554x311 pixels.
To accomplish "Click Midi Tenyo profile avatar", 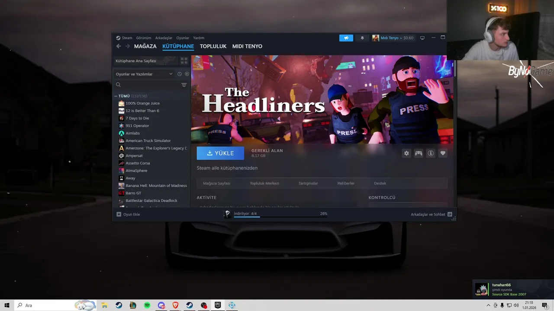I will 375,38.
